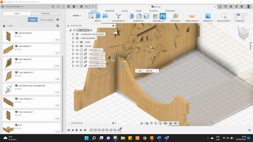Expand Configuración del documento node
Screen dimensions: 253x142
pos(73,34)
